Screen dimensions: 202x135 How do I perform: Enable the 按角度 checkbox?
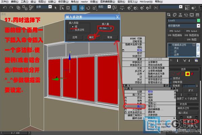[x=171, y=86]
